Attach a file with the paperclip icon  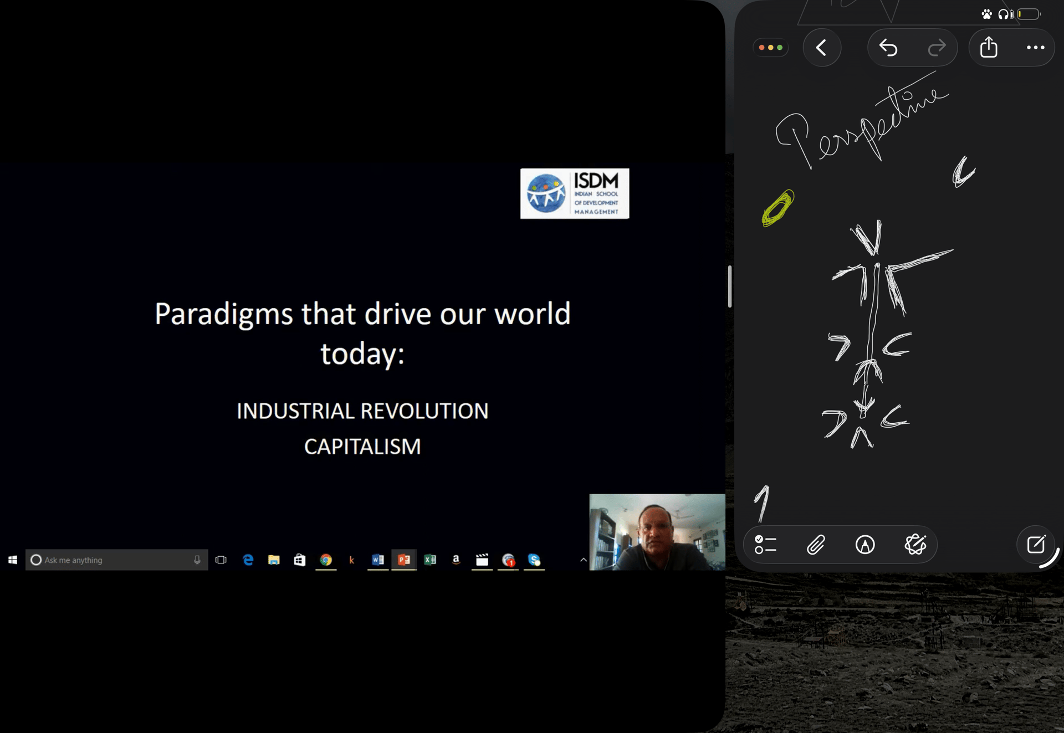tap(815, 545)
